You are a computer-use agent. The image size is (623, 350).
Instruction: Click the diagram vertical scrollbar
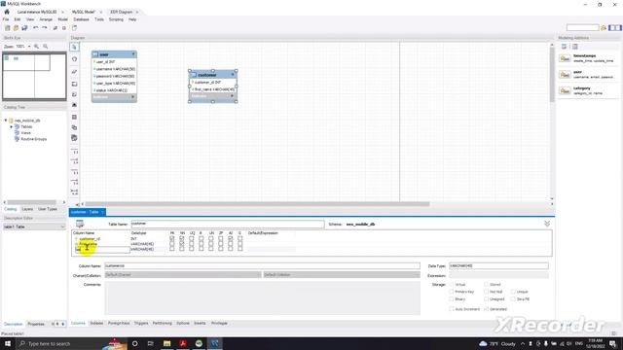pos(552,74)
